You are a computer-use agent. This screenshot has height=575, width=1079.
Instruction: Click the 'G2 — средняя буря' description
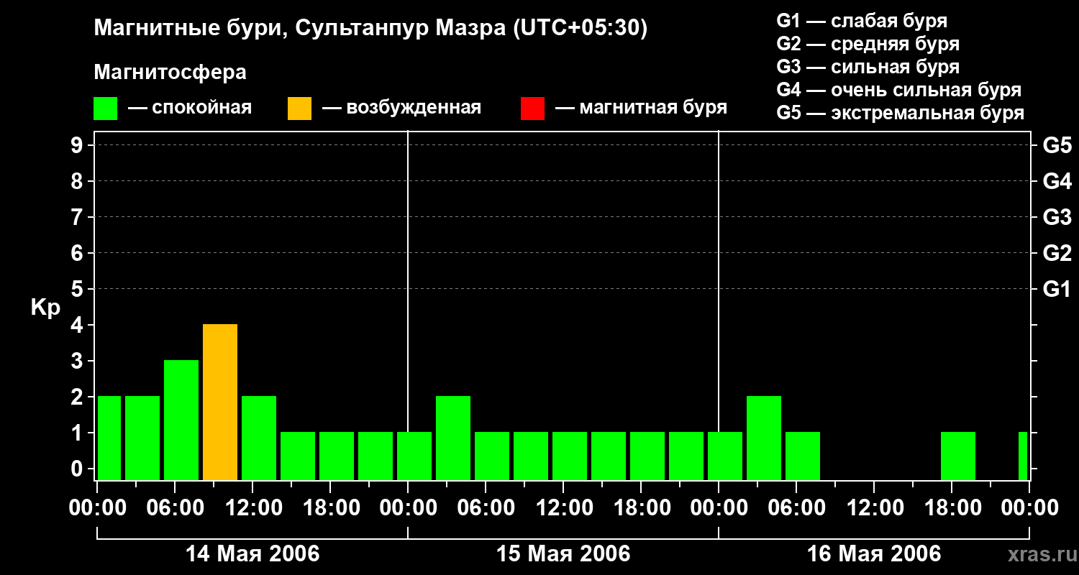point(868,44)
